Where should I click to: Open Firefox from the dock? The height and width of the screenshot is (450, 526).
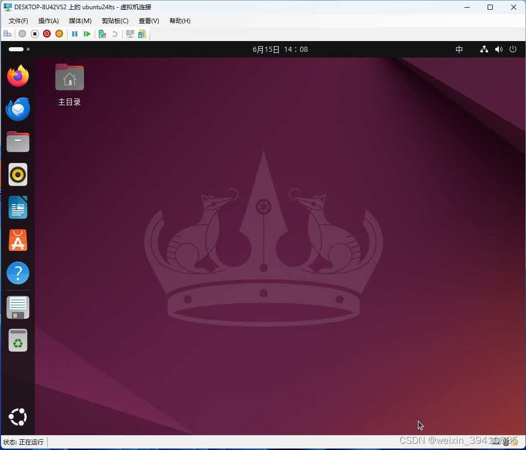pyautogui.click(x=17, y=75)
